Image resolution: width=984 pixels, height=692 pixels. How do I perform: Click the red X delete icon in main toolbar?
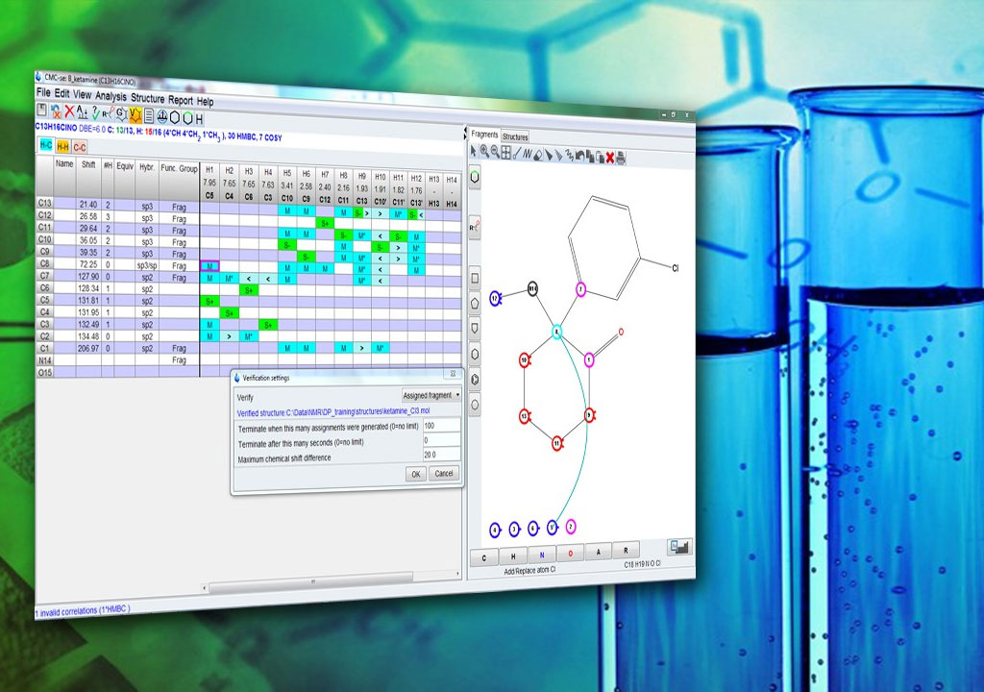(71, 114)
